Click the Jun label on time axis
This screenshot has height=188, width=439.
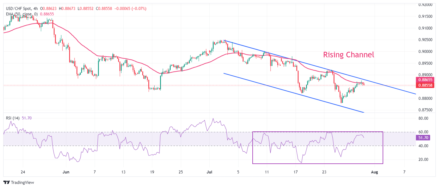(66, 172)
